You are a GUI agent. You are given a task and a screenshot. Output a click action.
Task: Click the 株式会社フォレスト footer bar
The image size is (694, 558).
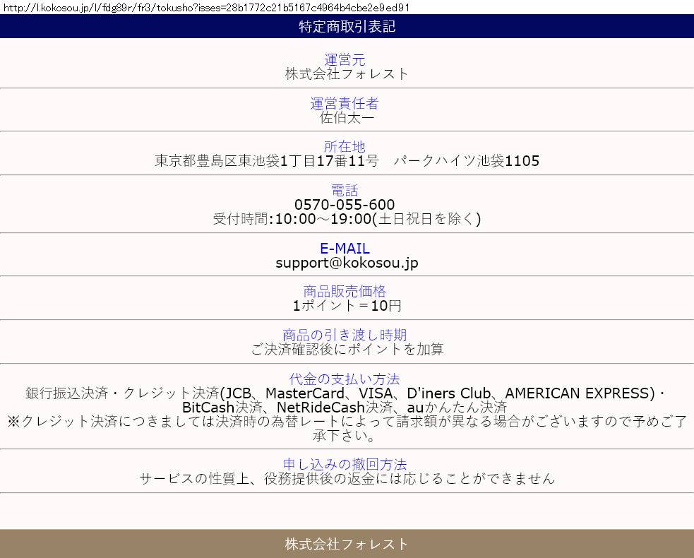click(347, 544)
